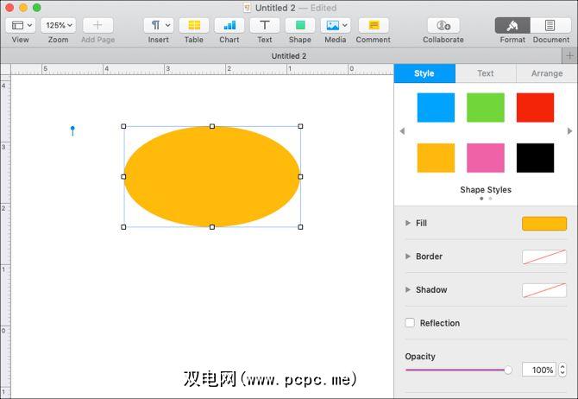This screenshot has height=399, width=578.
Task: Click the Table icon in toolbar
Action: (x=194, y=26)
